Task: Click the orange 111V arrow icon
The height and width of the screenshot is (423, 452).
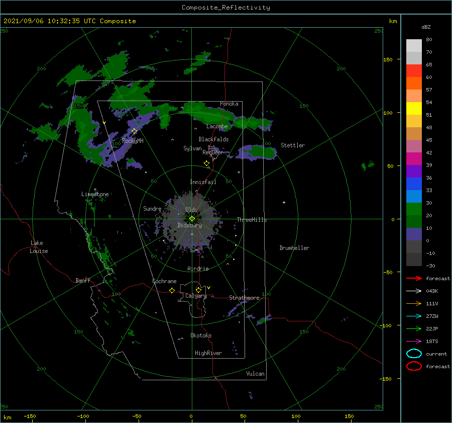Action: tap(414, 303)
